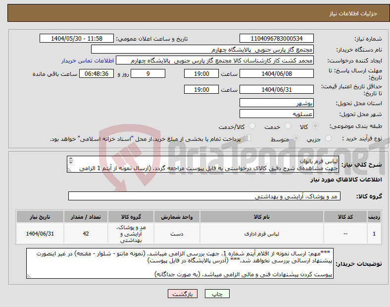
Task: Click the بازگشت back button
Action: click(x=183, y=294)
